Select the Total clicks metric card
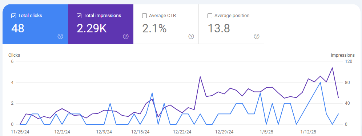The height and width of the screenshot is (136, 362). click(x=35, y=24)
